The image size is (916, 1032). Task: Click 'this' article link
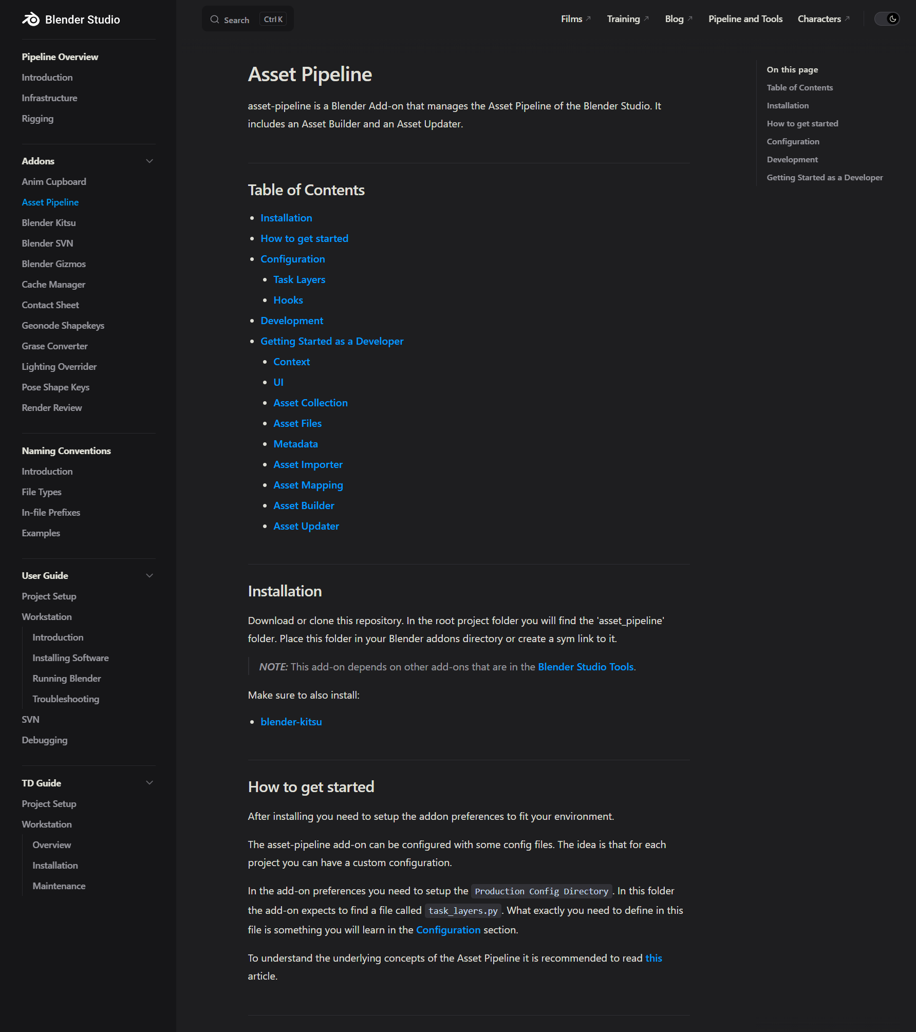653,958
